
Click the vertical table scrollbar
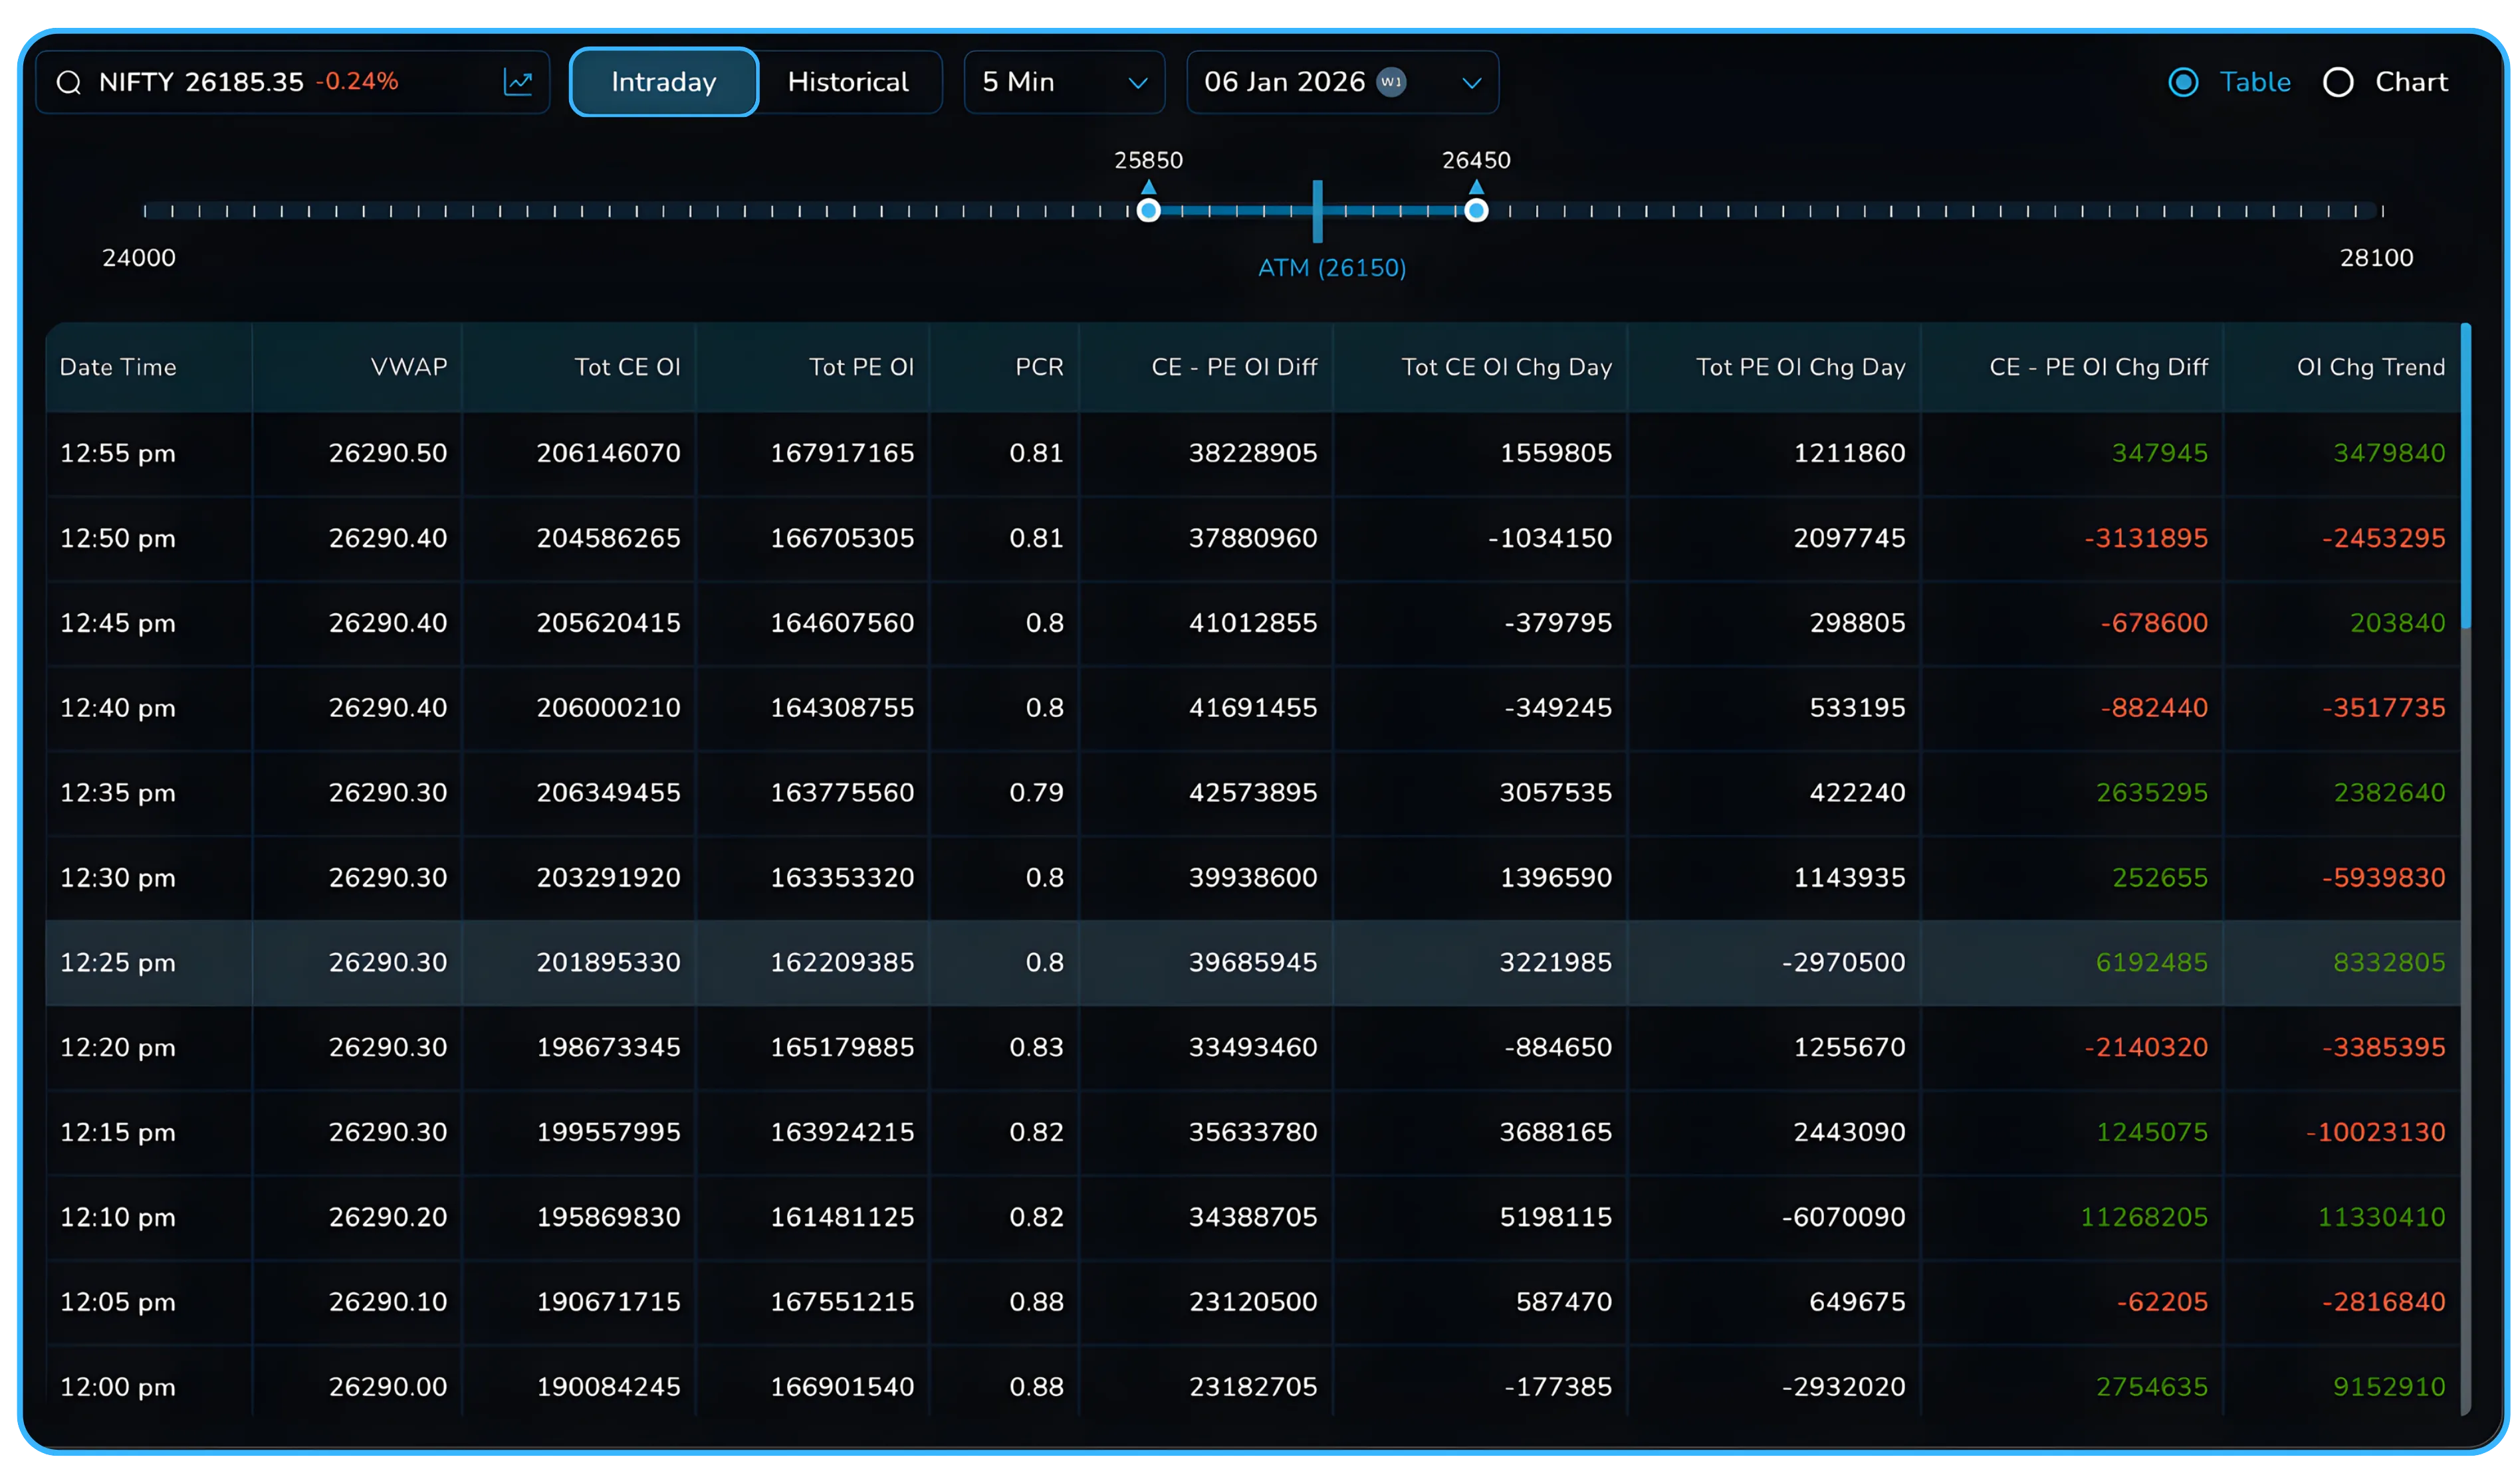click(x=2466, y=476)
